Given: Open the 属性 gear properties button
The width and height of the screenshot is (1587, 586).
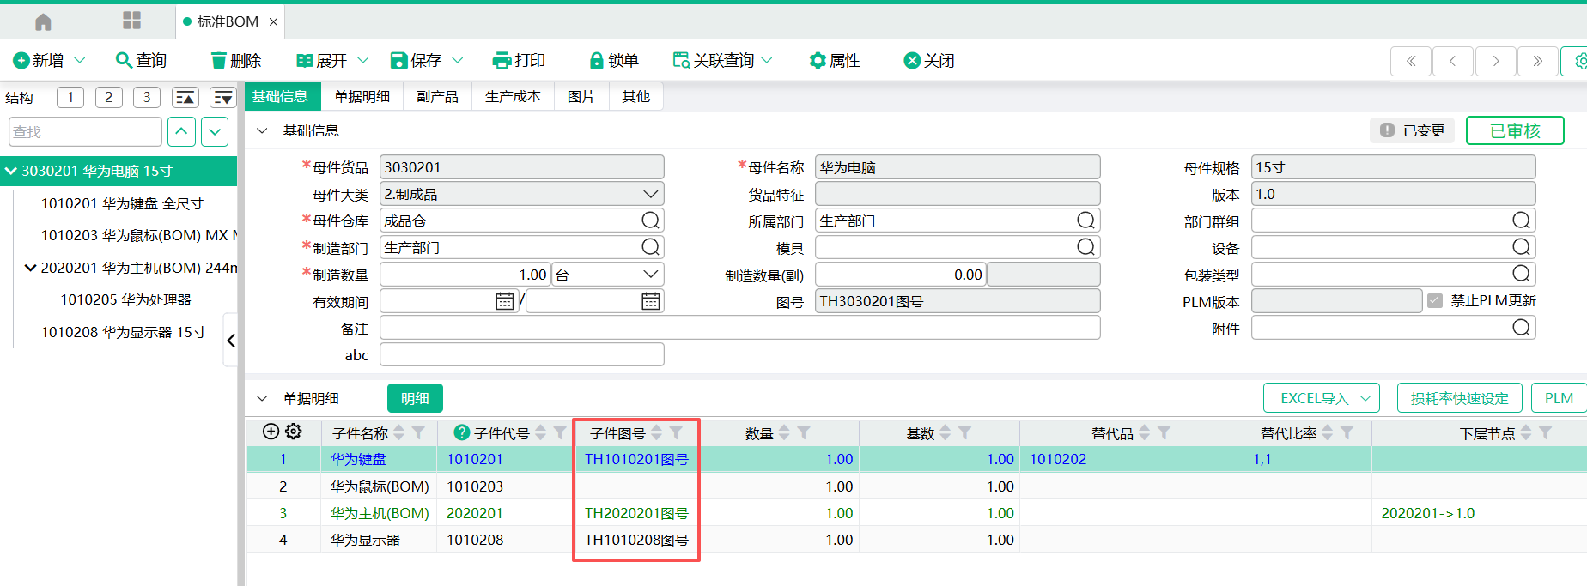Looking at the screenshot, I should coord(818,61).
